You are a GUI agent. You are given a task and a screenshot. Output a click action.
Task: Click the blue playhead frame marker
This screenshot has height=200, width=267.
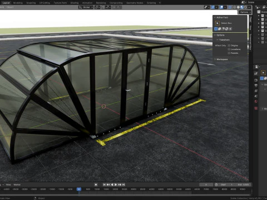[79, 189]
